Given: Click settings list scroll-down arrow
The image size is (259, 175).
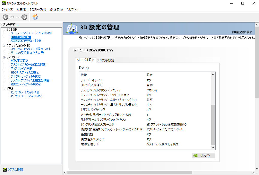Looking at the screenshot, I should [x=213, y=147].
